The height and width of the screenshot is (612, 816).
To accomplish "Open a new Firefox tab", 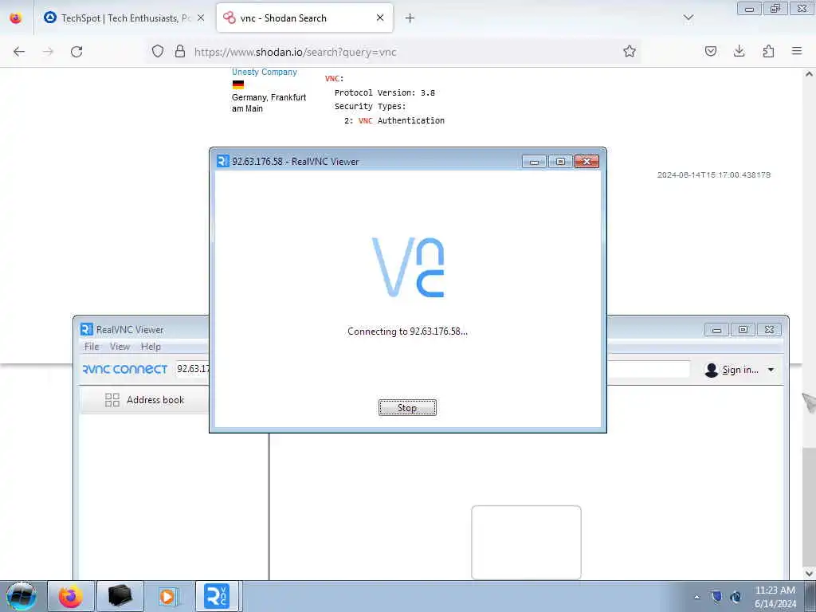I will point(410,18).
